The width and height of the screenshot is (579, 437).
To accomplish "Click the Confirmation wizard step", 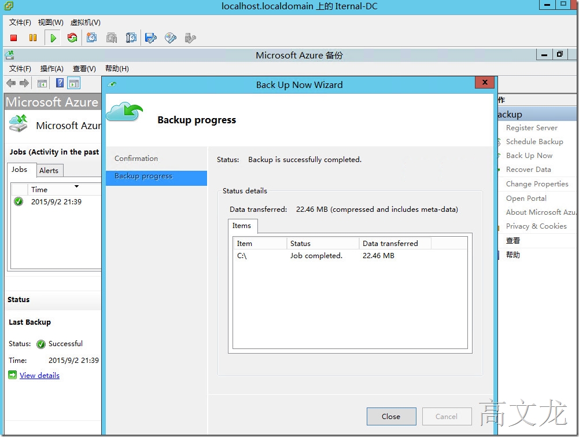I will pos(136,159).
